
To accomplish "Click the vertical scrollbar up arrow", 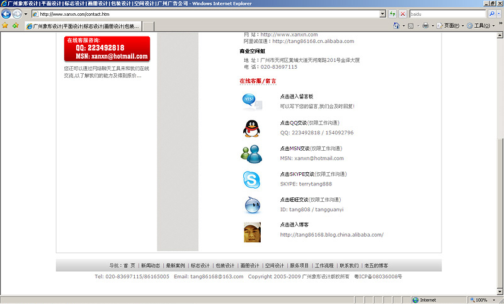I will click(x=500, y=35).
